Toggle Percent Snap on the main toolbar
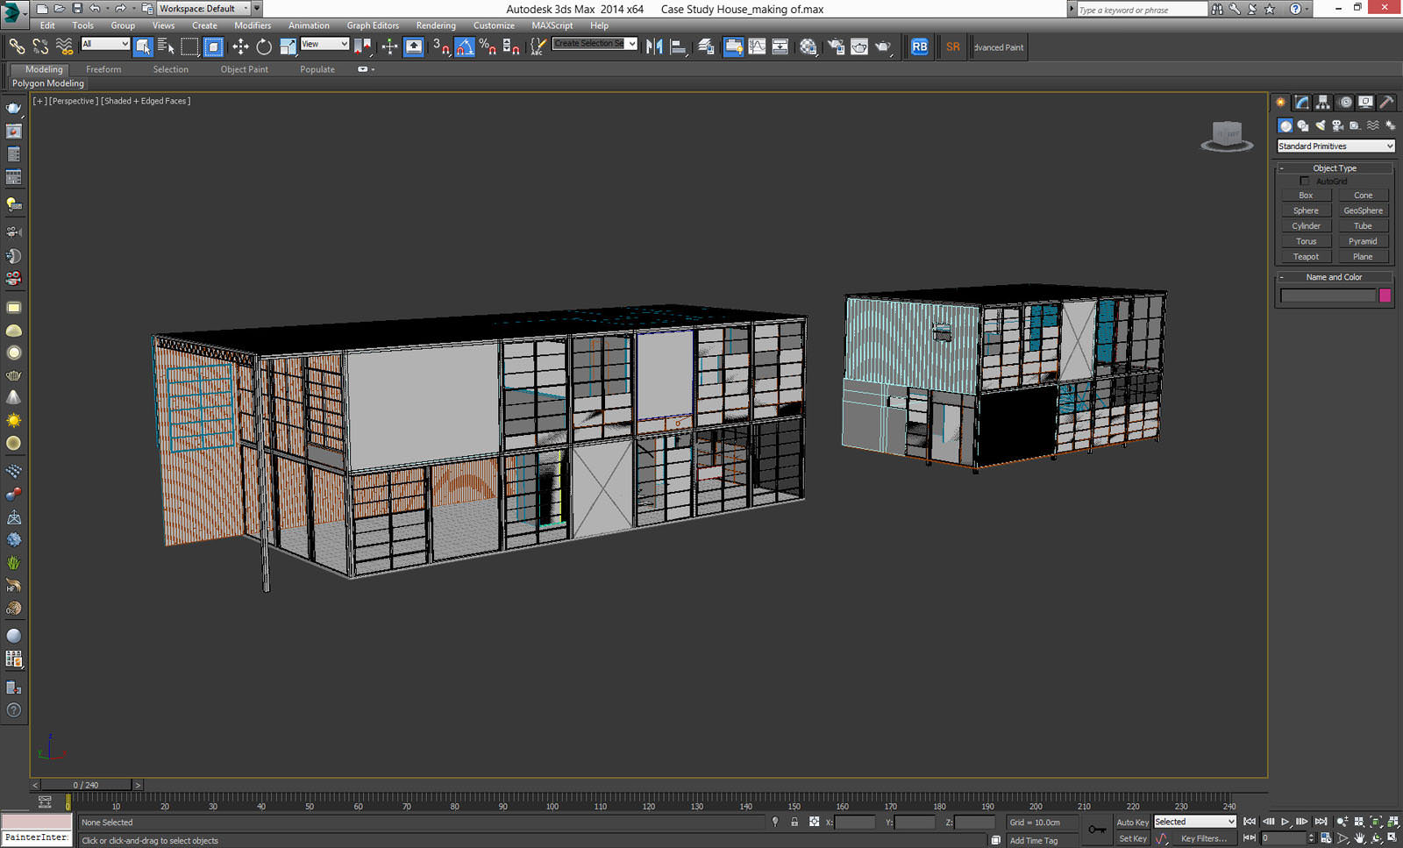The height and width of the screenshot is (848, 1403). pyautogui.click(x=488, y=46)
